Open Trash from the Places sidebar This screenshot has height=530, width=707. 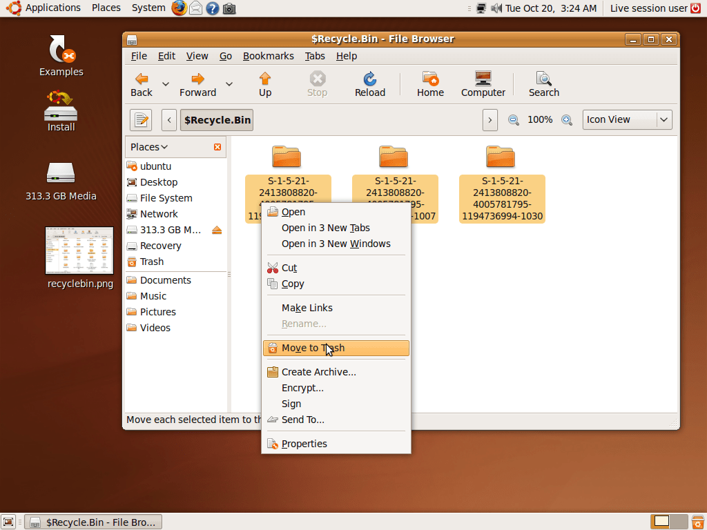click(x=151, y=262)
